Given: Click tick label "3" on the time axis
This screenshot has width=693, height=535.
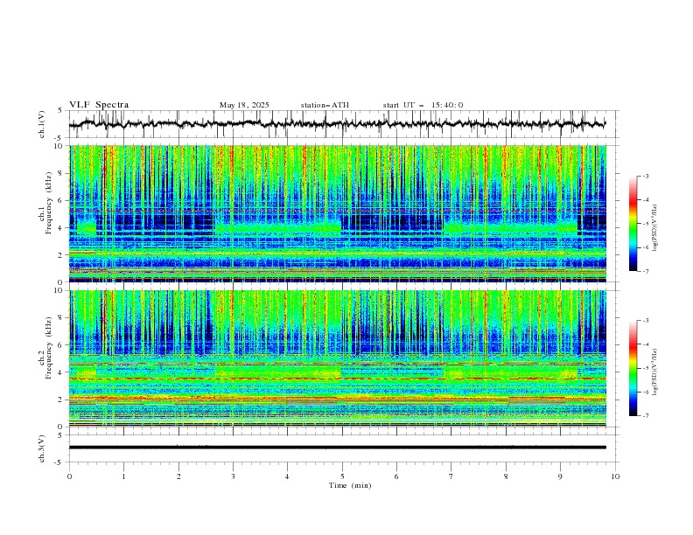Looking at the screenshot, I should [x=233, y=476].
